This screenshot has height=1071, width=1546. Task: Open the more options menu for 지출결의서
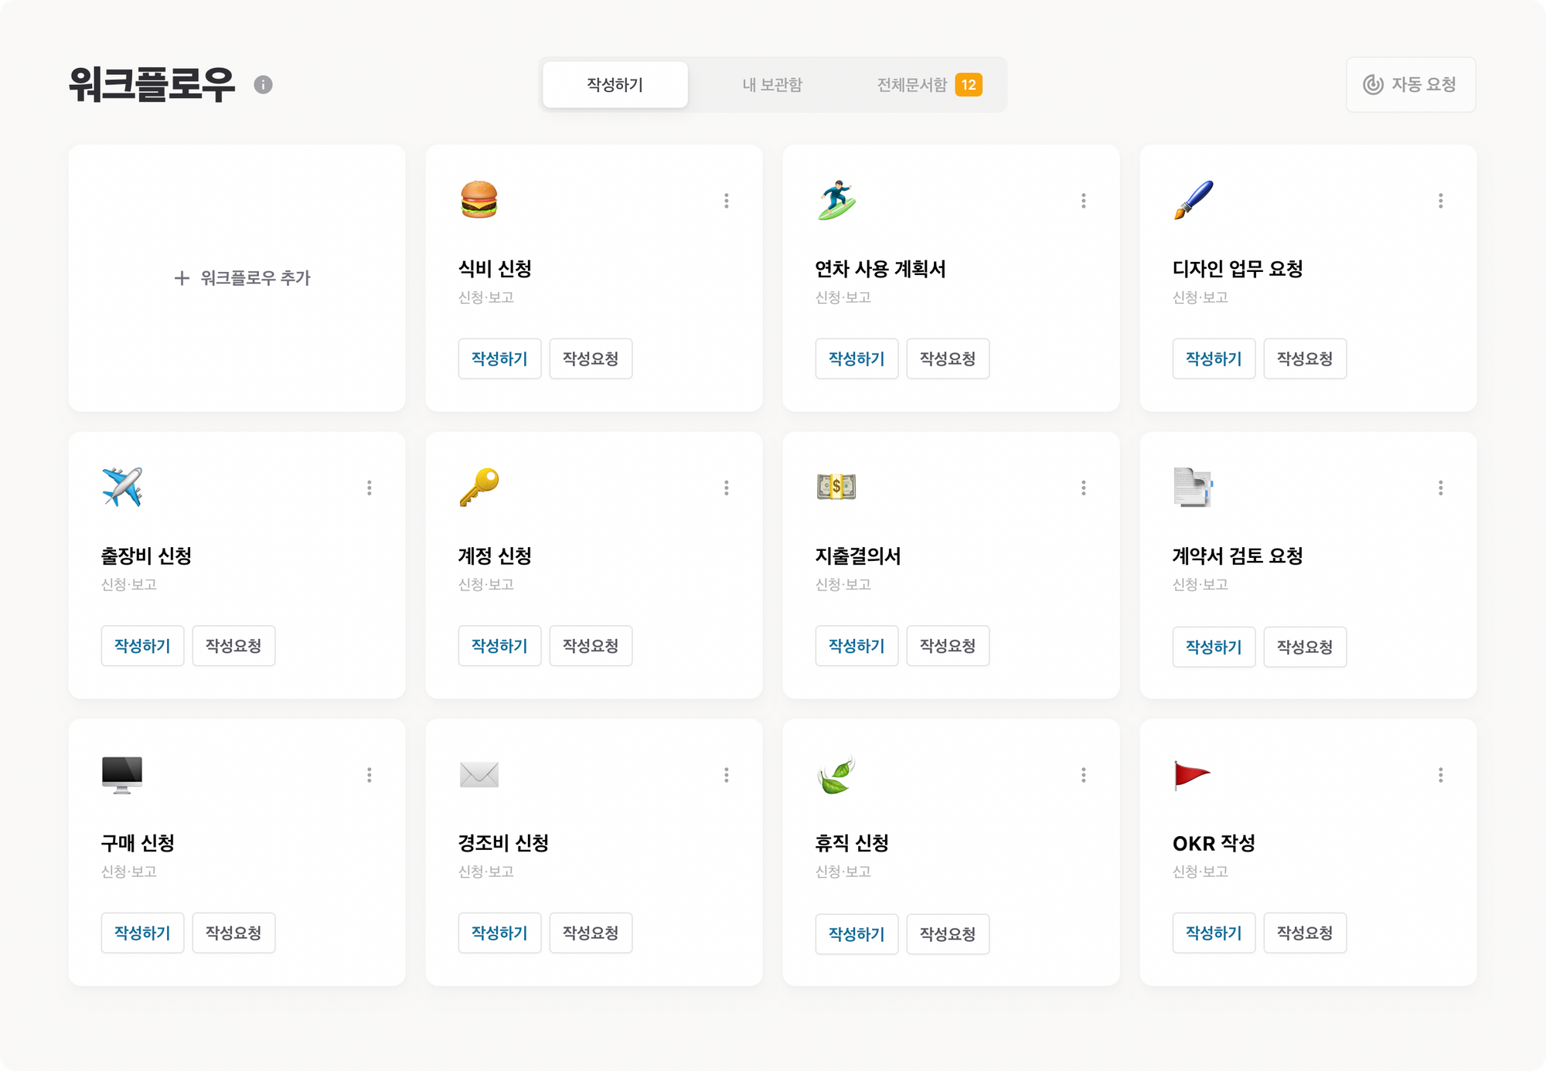pyautogui.click(x=1084, y=488)
